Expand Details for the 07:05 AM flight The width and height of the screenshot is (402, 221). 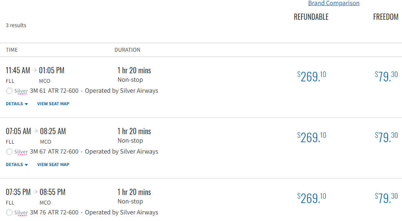(17, 165)
